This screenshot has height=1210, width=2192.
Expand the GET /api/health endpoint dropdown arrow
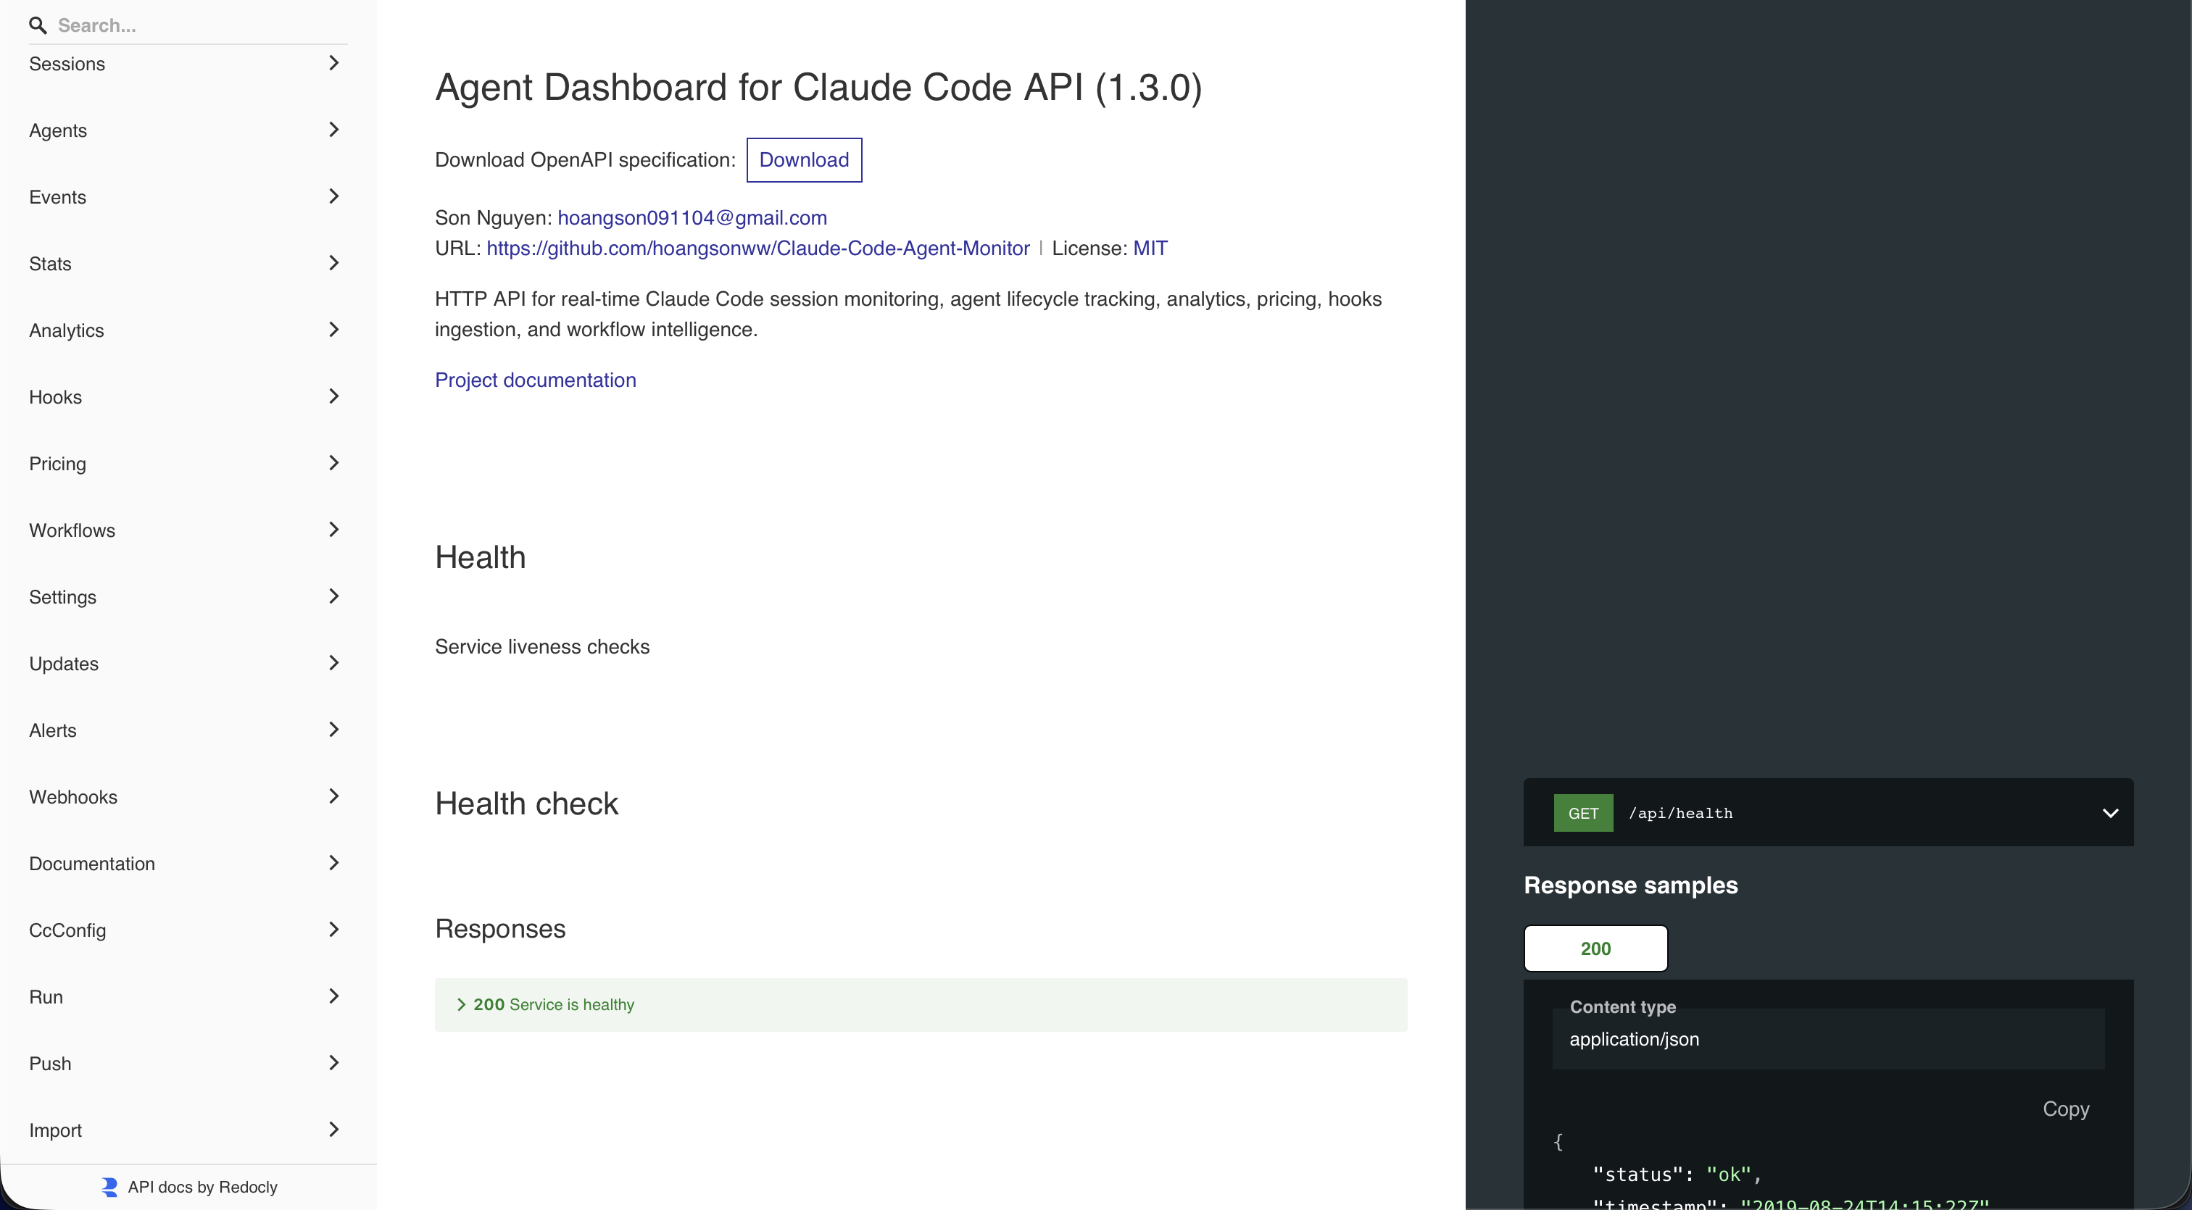(2110, 813)
